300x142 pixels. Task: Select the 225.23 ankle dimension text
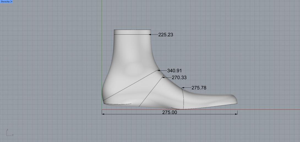click(x=166, y=35)
